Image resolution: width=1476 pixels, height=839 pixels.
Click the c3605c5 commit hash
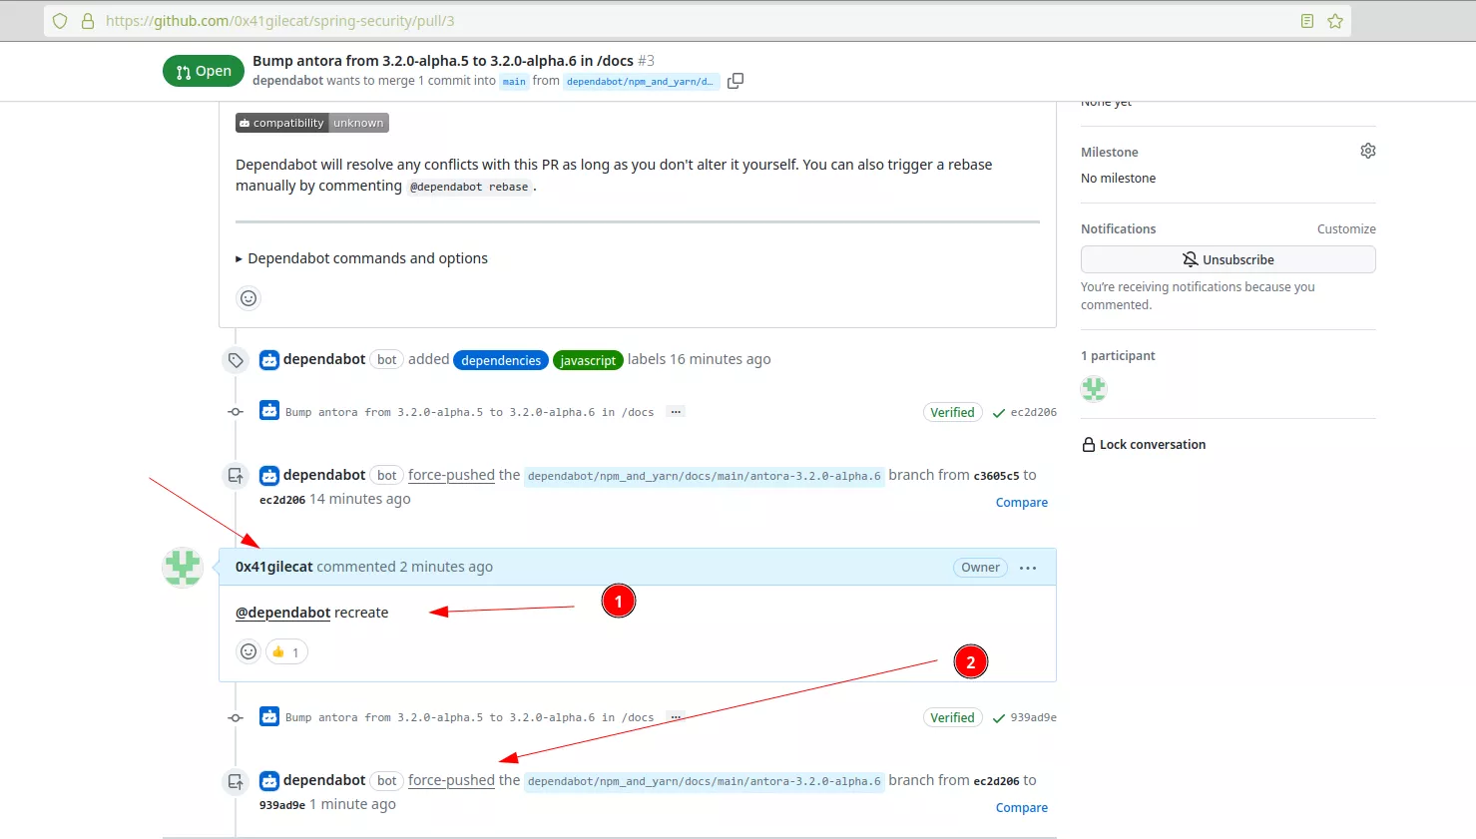[x=996, y=476]
